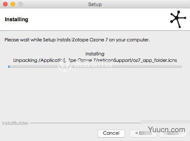This screenshot has width=190, height=141.
Task: Minimize Setup using the yellow button
Action: coord(13,4)
